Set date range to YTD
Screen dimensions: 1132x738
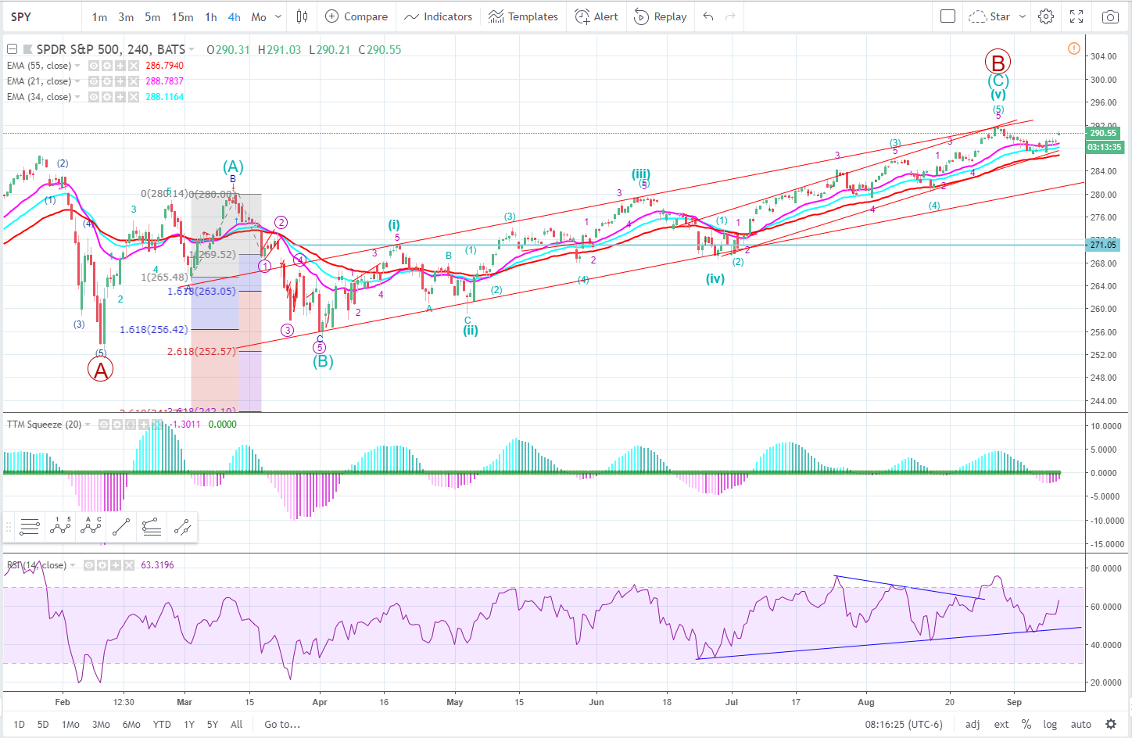[x=162, y=724]
